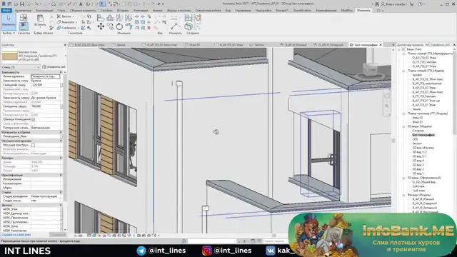Open the Walls (1) filter dropdown
Image resolution: width=457 pixels, height=257 pixels.
21,67
